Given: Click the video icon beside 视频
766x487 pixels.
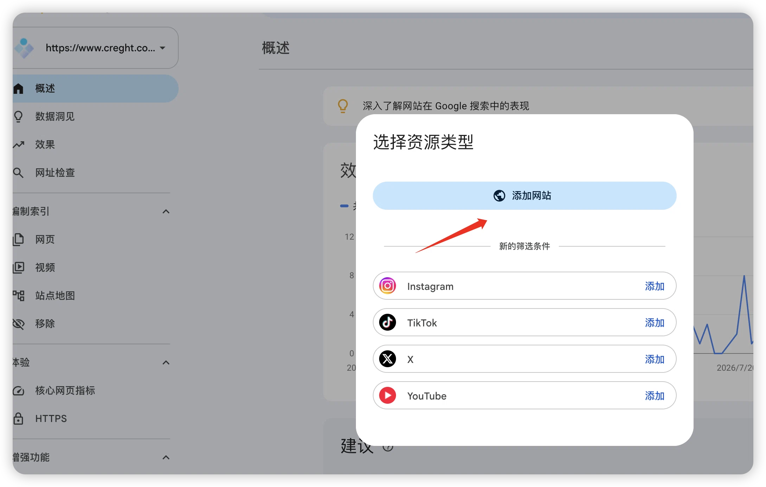Looking at the screenshot, I should (x=18, y=268).
